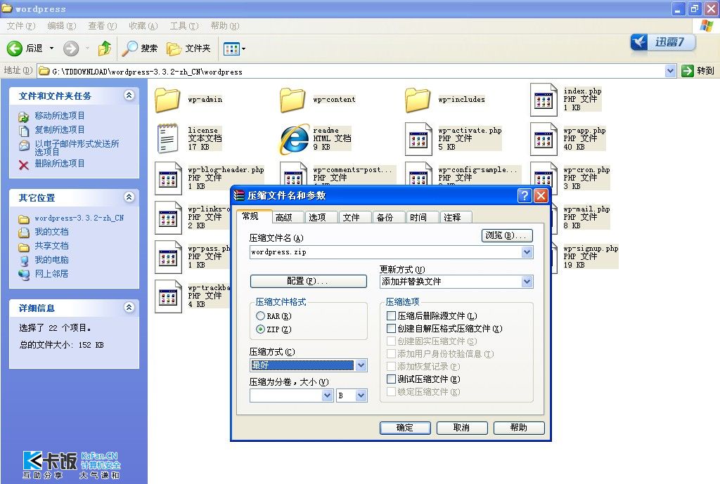The width and height of the screenshot is (720, 484).
Task: Open the Back button history dropdown arrow
Action: tap(51, 48)
